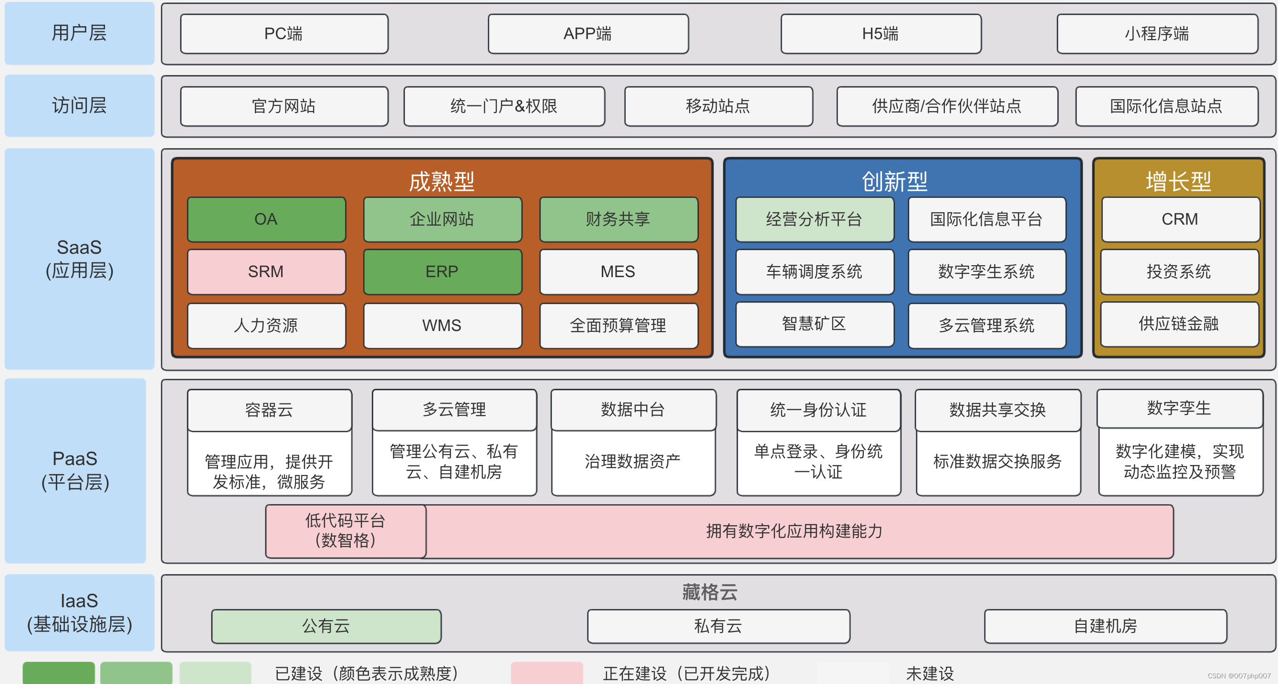
Task: Select the MES box
Action: pyautogui.click(x=618, y=272)
